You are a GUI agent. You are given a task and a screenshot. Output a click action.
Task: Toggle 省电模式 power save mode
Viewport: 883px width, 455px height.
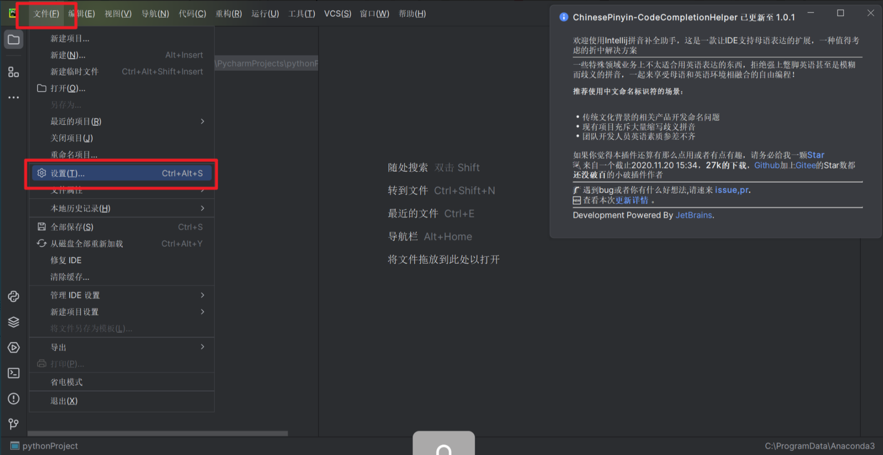pos(67,382)
